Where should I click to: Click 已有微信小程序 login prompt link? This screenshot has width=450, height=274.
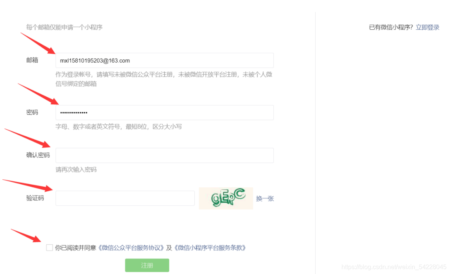[427, 27]
